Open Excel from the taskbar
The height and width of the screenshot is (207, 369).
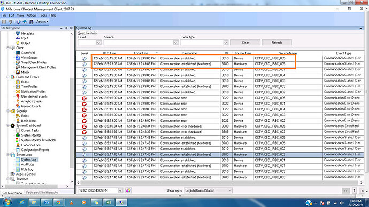coord(109,202)
